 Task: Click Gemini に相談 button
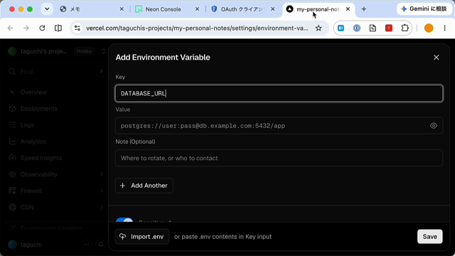pyautogui.click(x=424, y=9)
